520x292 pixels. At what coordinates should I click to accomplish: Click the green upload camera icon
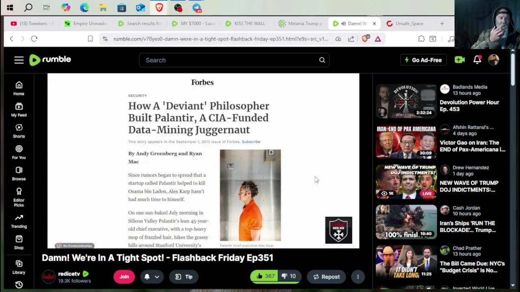[459, 60]
